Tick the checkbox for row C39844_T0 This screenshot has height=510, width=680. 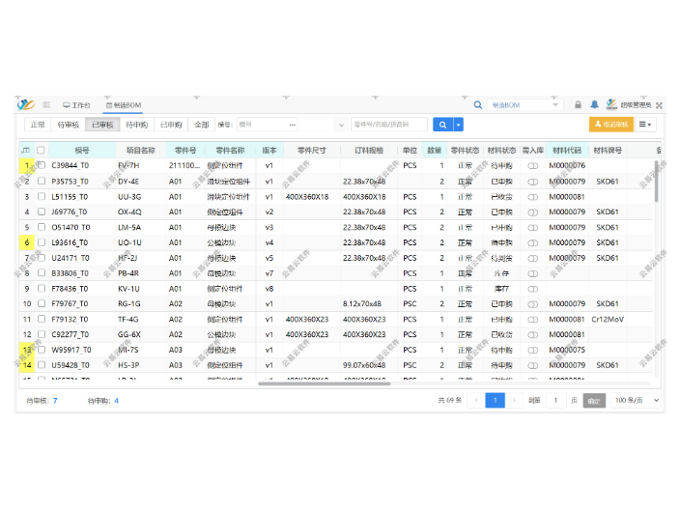tap(41, 165)
